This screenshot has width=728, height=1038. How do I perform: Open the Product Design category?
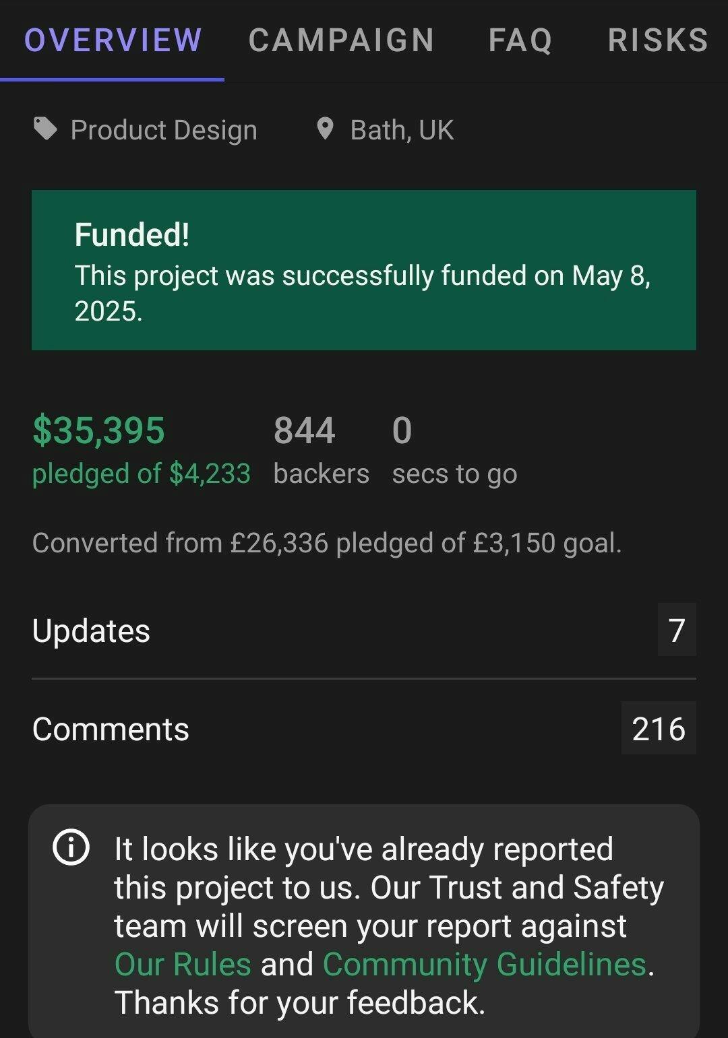coord(164,130)
